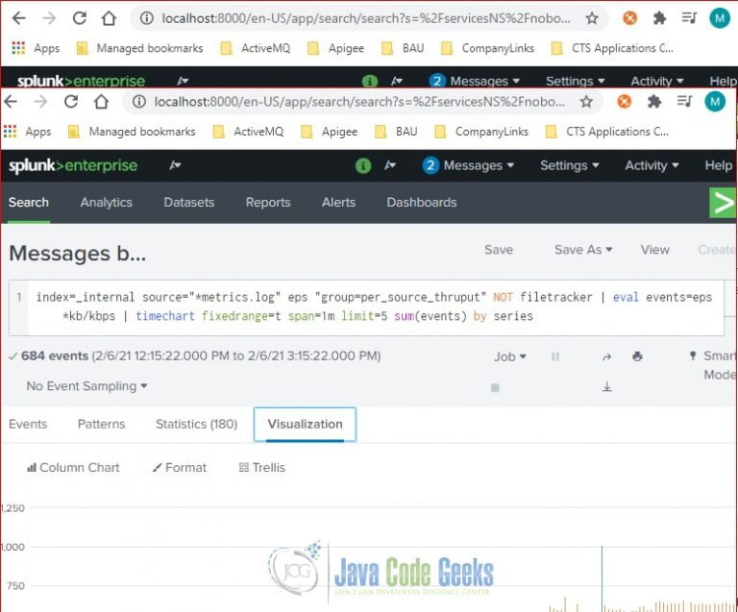
Task: Go to the Dashboards nav tab
Action: coord(422,203)
